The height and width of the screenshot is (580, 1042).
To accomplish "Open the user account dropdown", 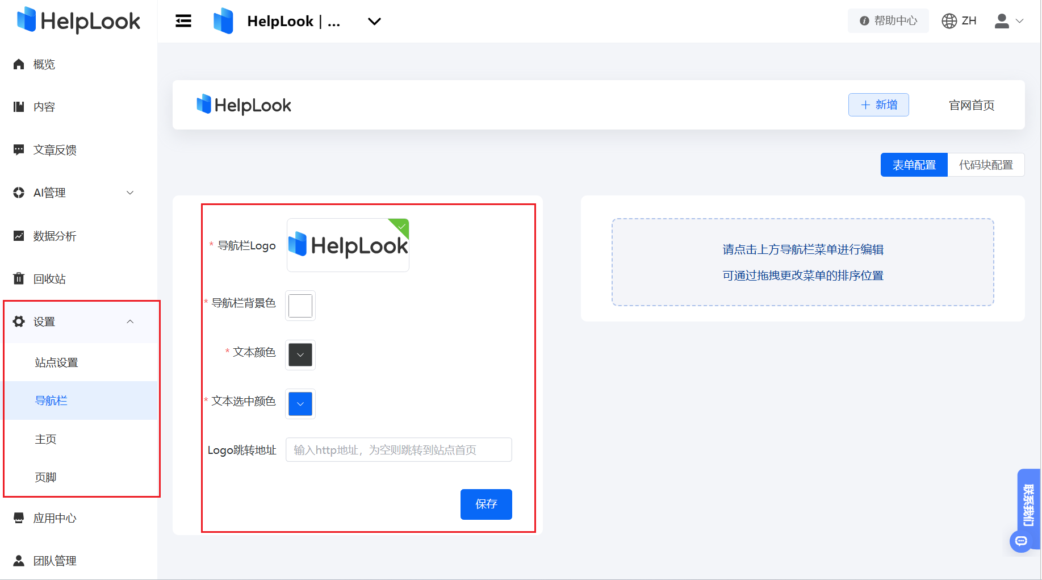I will point(1010,20).
